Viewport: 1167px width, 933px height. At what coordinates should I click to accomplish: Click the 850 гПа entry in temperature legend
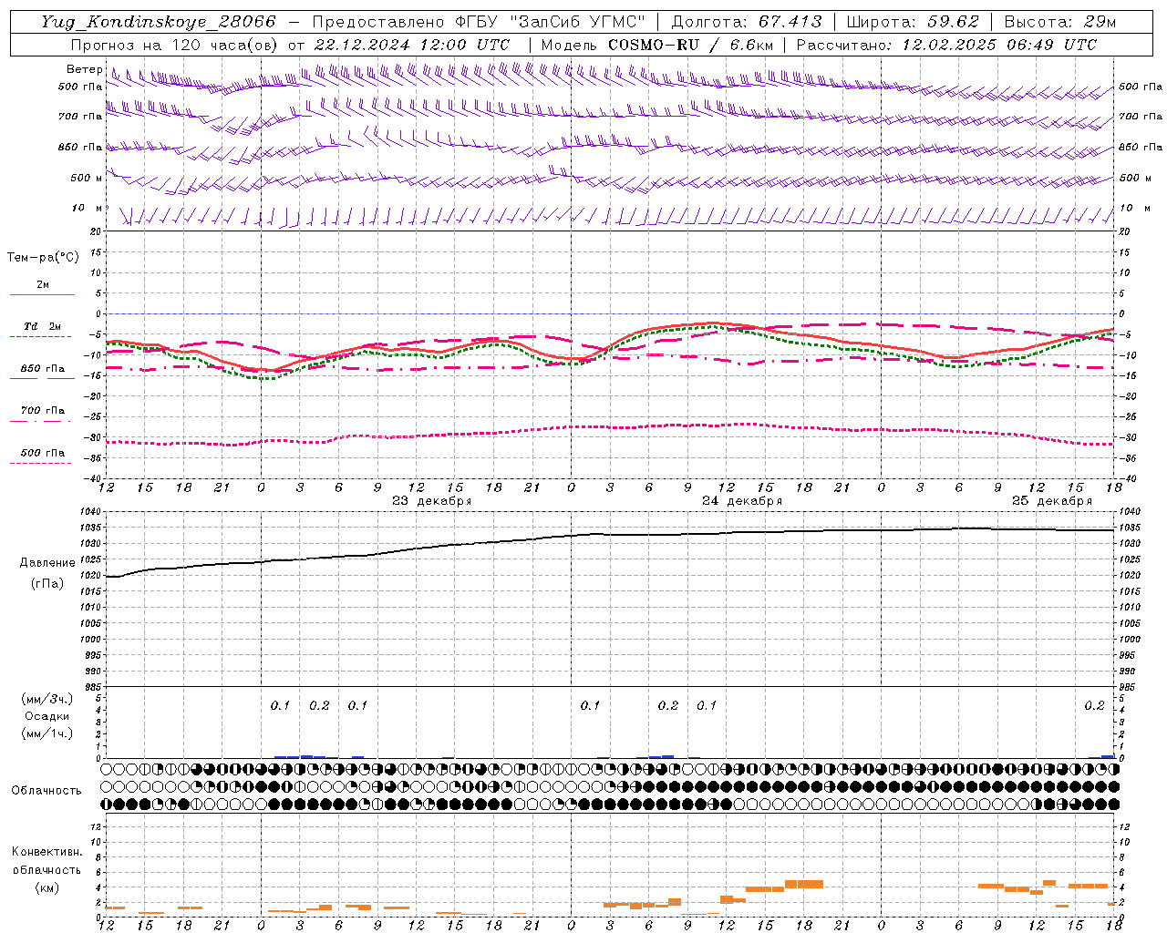(x=43, y=369)
